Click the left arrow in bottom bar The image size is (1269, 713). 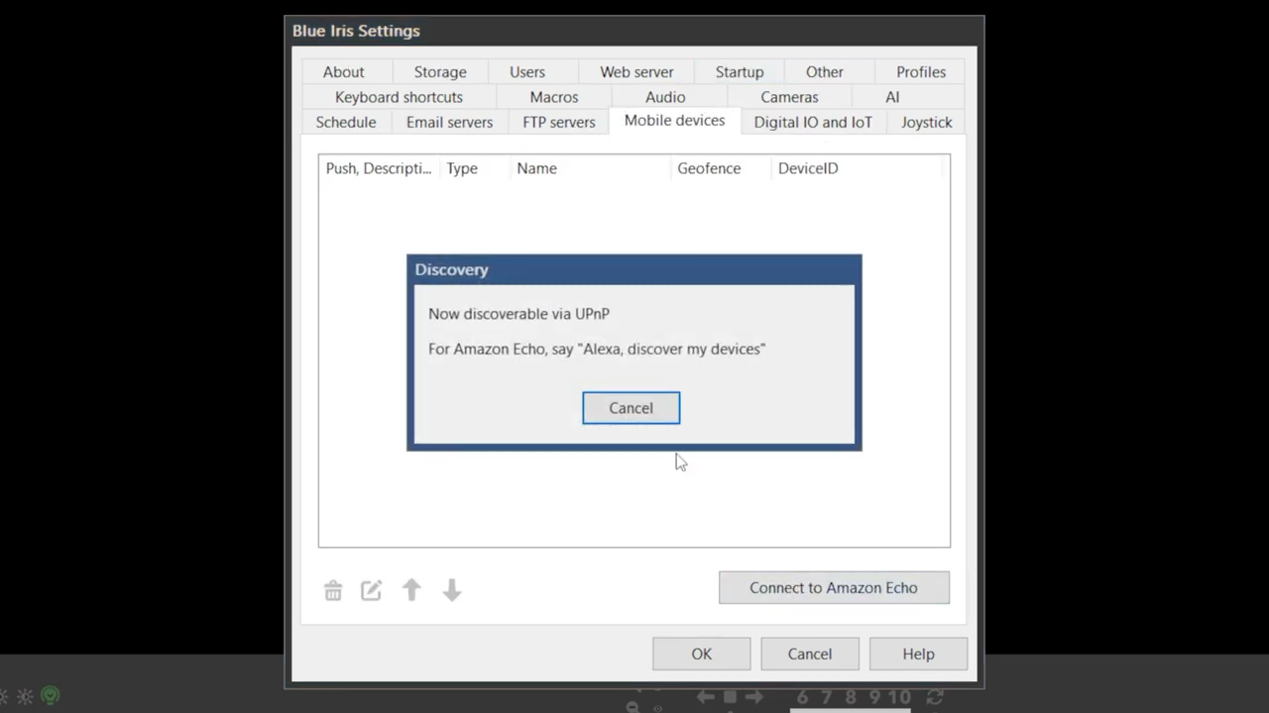(x=706, y=697)
